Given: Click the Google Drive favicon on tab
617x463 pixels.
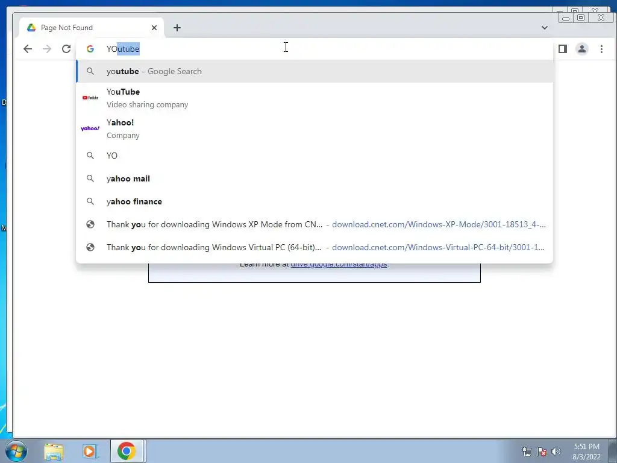Looking at the screenshot, I should click(x=31, y=28).
